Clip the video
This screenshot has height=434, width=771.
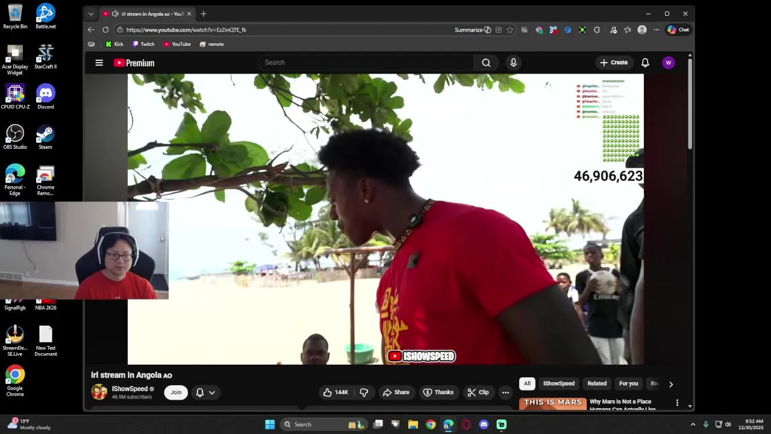point(478,392)
